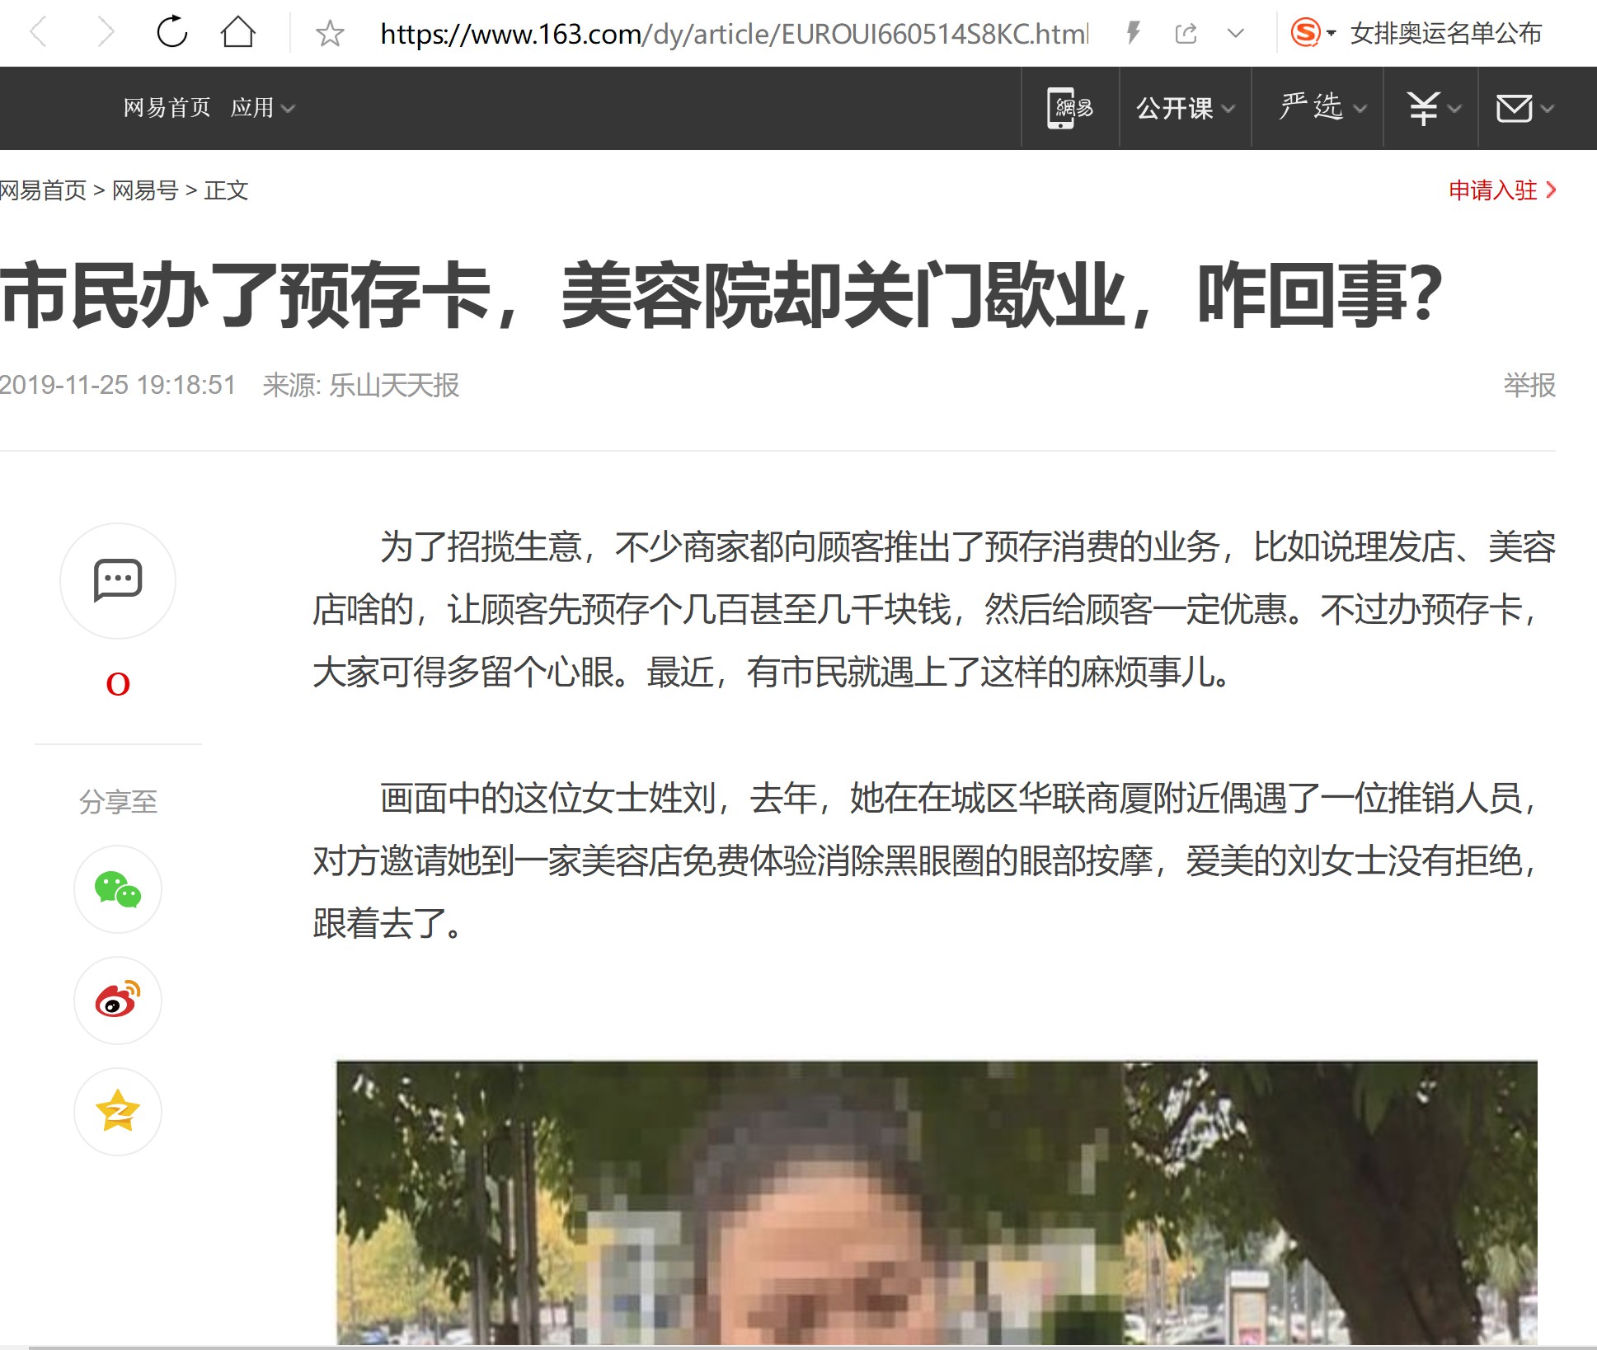Click 网易首页 breadcrumb link

coord(43,190)
